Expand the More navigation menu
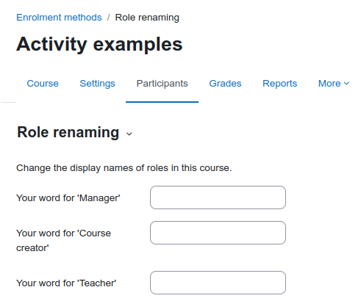 click(x=334, y=84)
